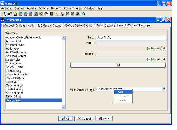This screenshot has height=130, width=177.
Task: Click the middle green computer toolbar icon
Action: tap(73, 14)
